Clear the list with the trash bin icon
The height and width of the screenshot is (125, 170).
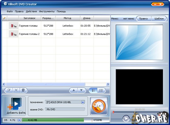[x=23, y=90]
